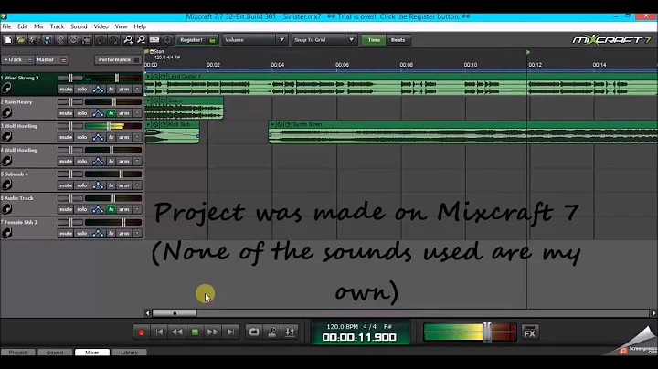
Task: Click the Register! button
Action: click(191, 40)
